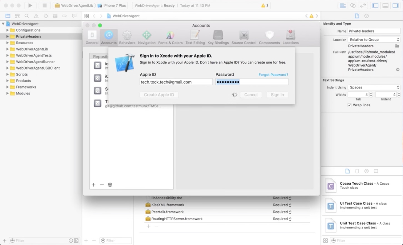403x245 pixels.
Task: Open the accounts gear action menu
Action: pyautogui.click(x=110, y=185)
